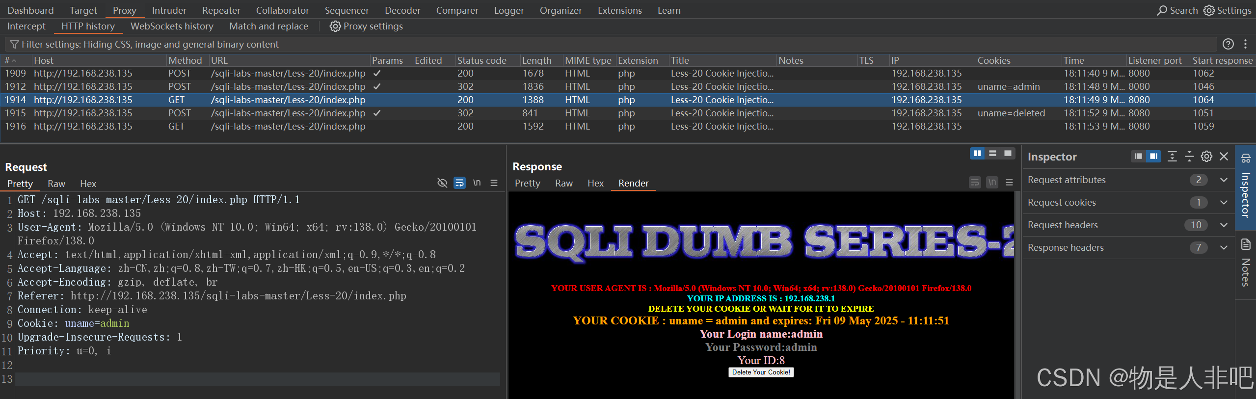Open the Notes side tab icon
1256x399 pixels.
[x=1246, y=244]
